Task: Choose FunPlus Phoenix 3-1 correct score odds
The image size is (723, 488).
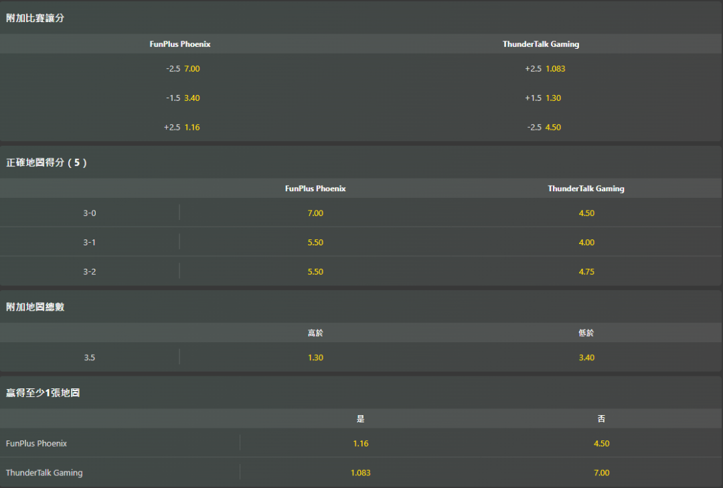Action: [x=315, y=243]
